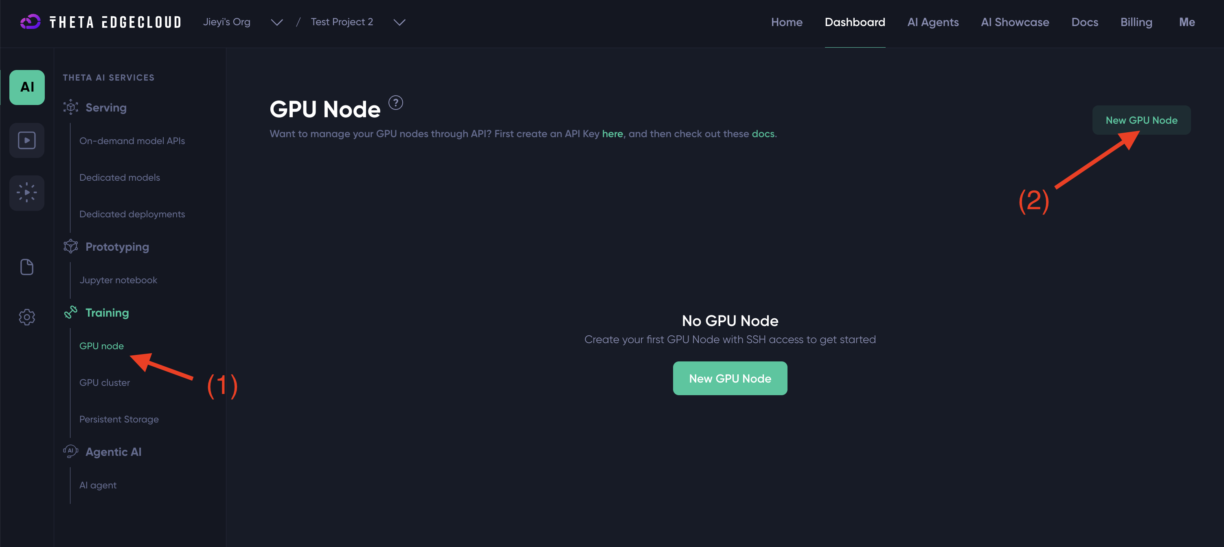1224x547 pixels.
Task: Click help question mark beside GPU Node
Action: (x=395, y=103)
